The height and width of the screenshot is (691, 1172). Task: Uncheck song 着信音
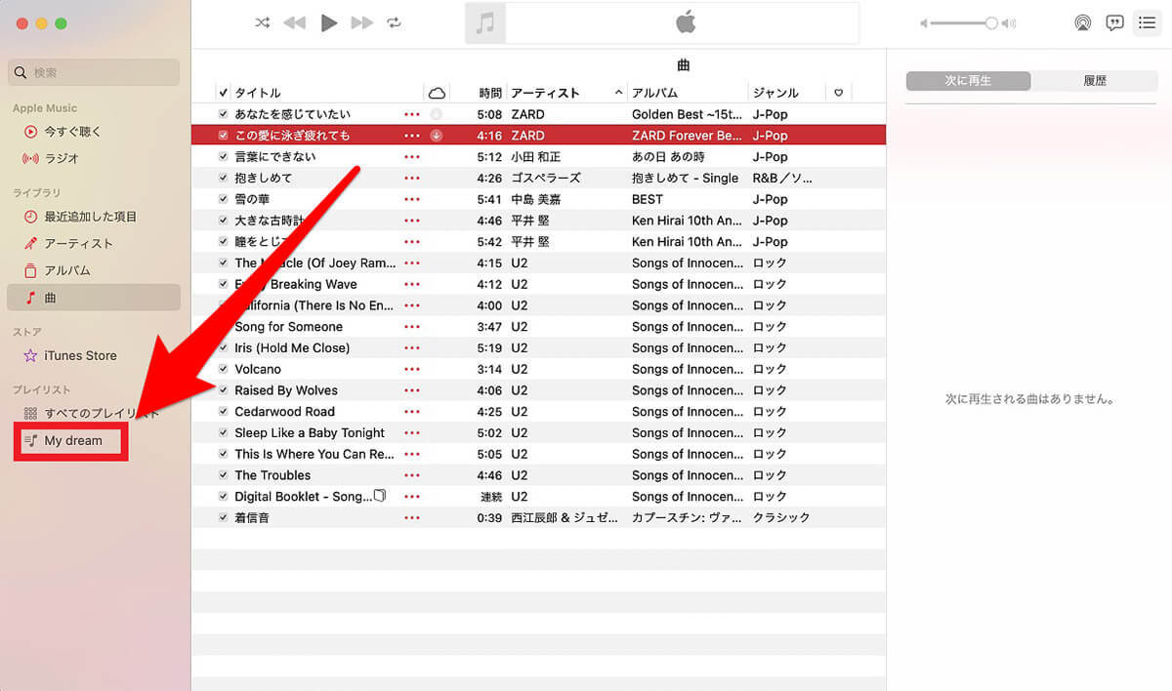click(224, 517)
